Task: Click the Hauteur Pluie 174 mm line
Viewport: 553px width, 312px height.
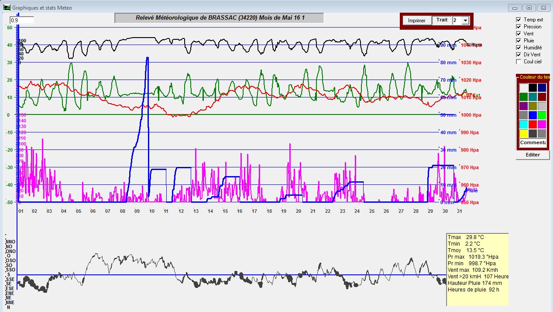Action: click(x=475, y=283)
